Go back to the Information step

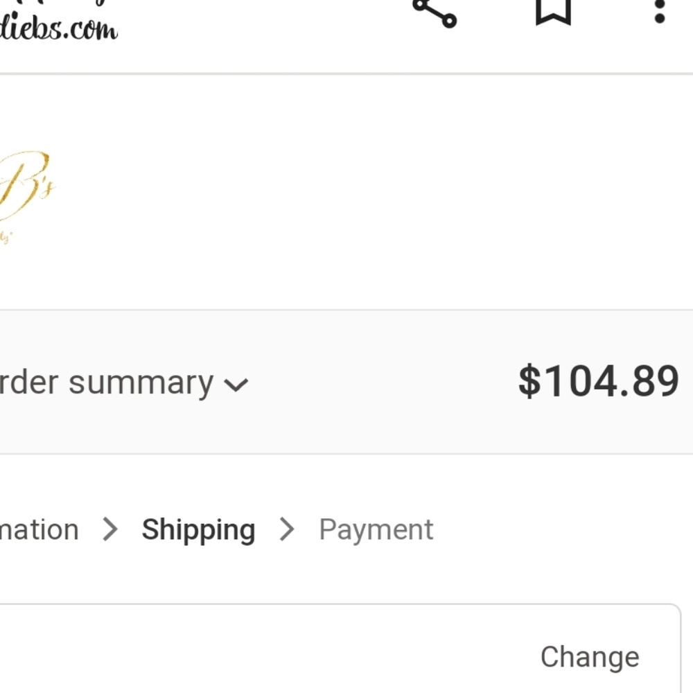coord(40,529)
